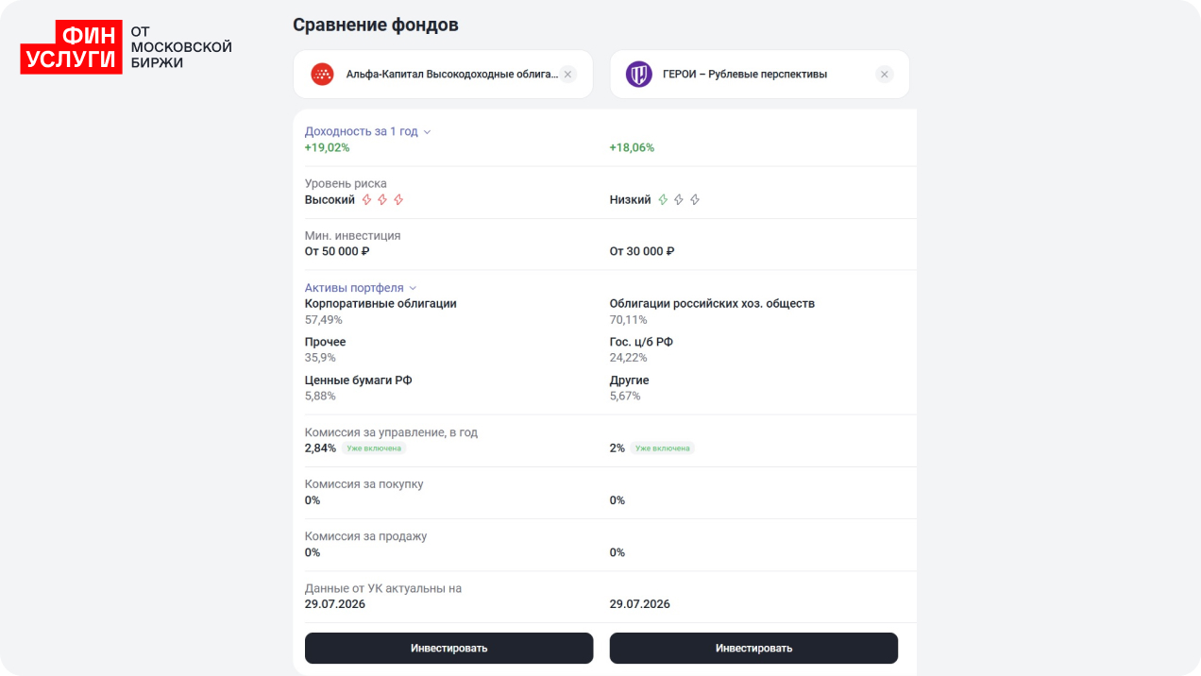Select the ГЕРОИ – Рублевые перспективы card title
1201x676 pixels.
coord(745,74)
